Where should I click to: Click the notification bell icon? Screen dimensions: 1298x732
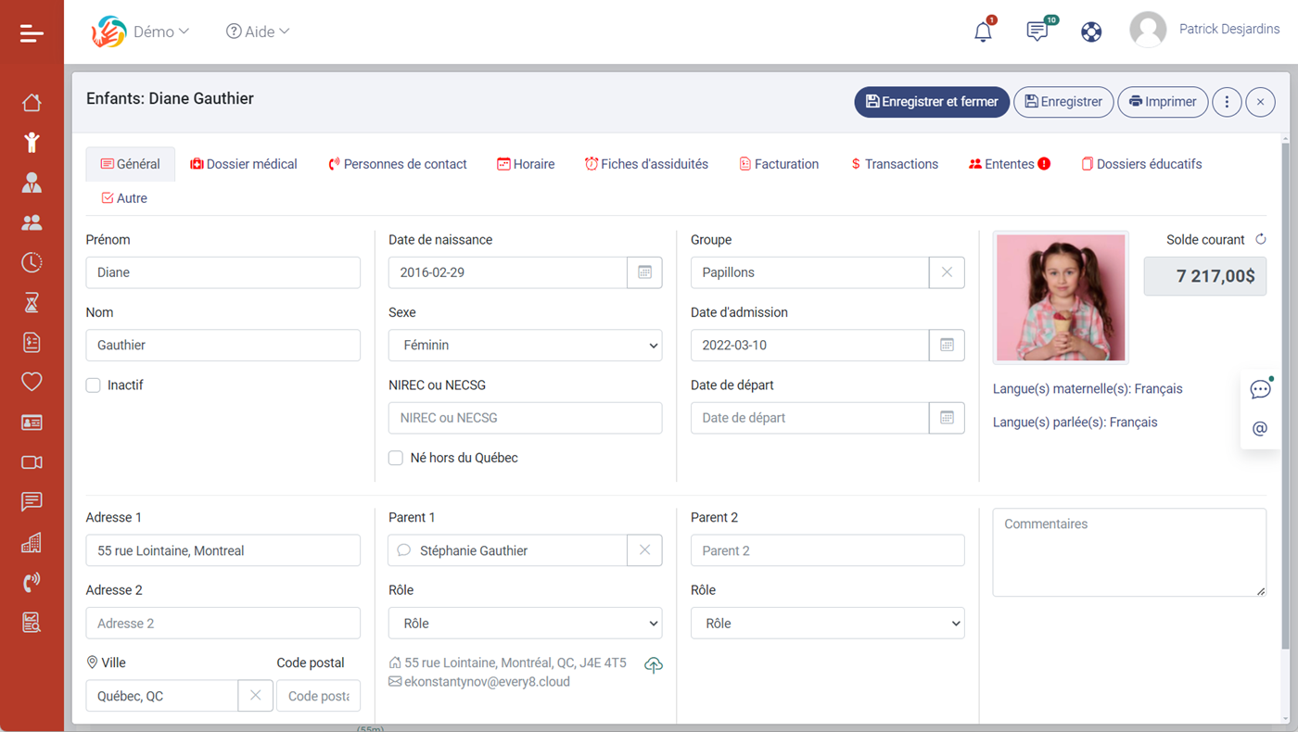(x=983, y=32)
